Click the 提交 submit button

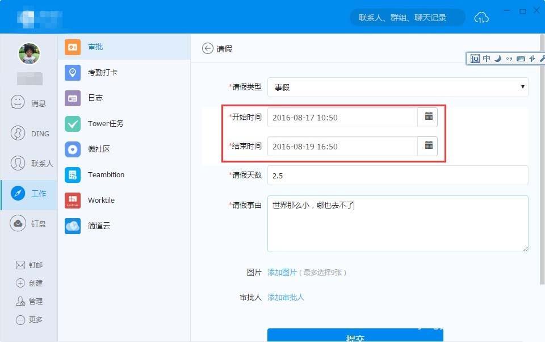click(x=354, y=337)
